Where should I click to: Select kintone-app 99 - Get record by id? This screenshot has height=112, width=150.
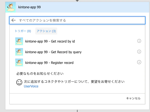(50, 41)
